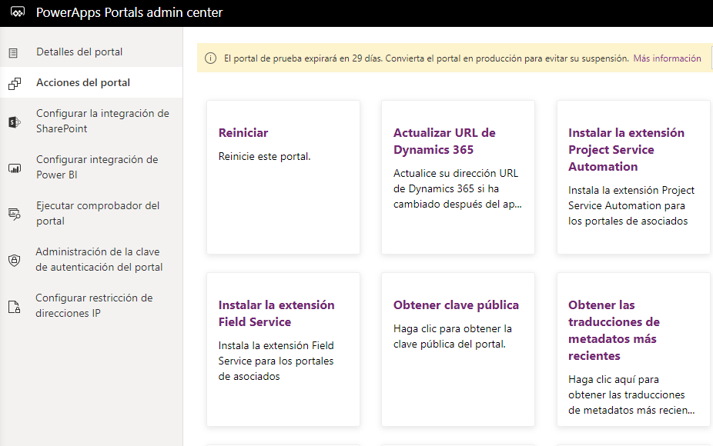Click the authentication key shield icon

click(14, 260)
